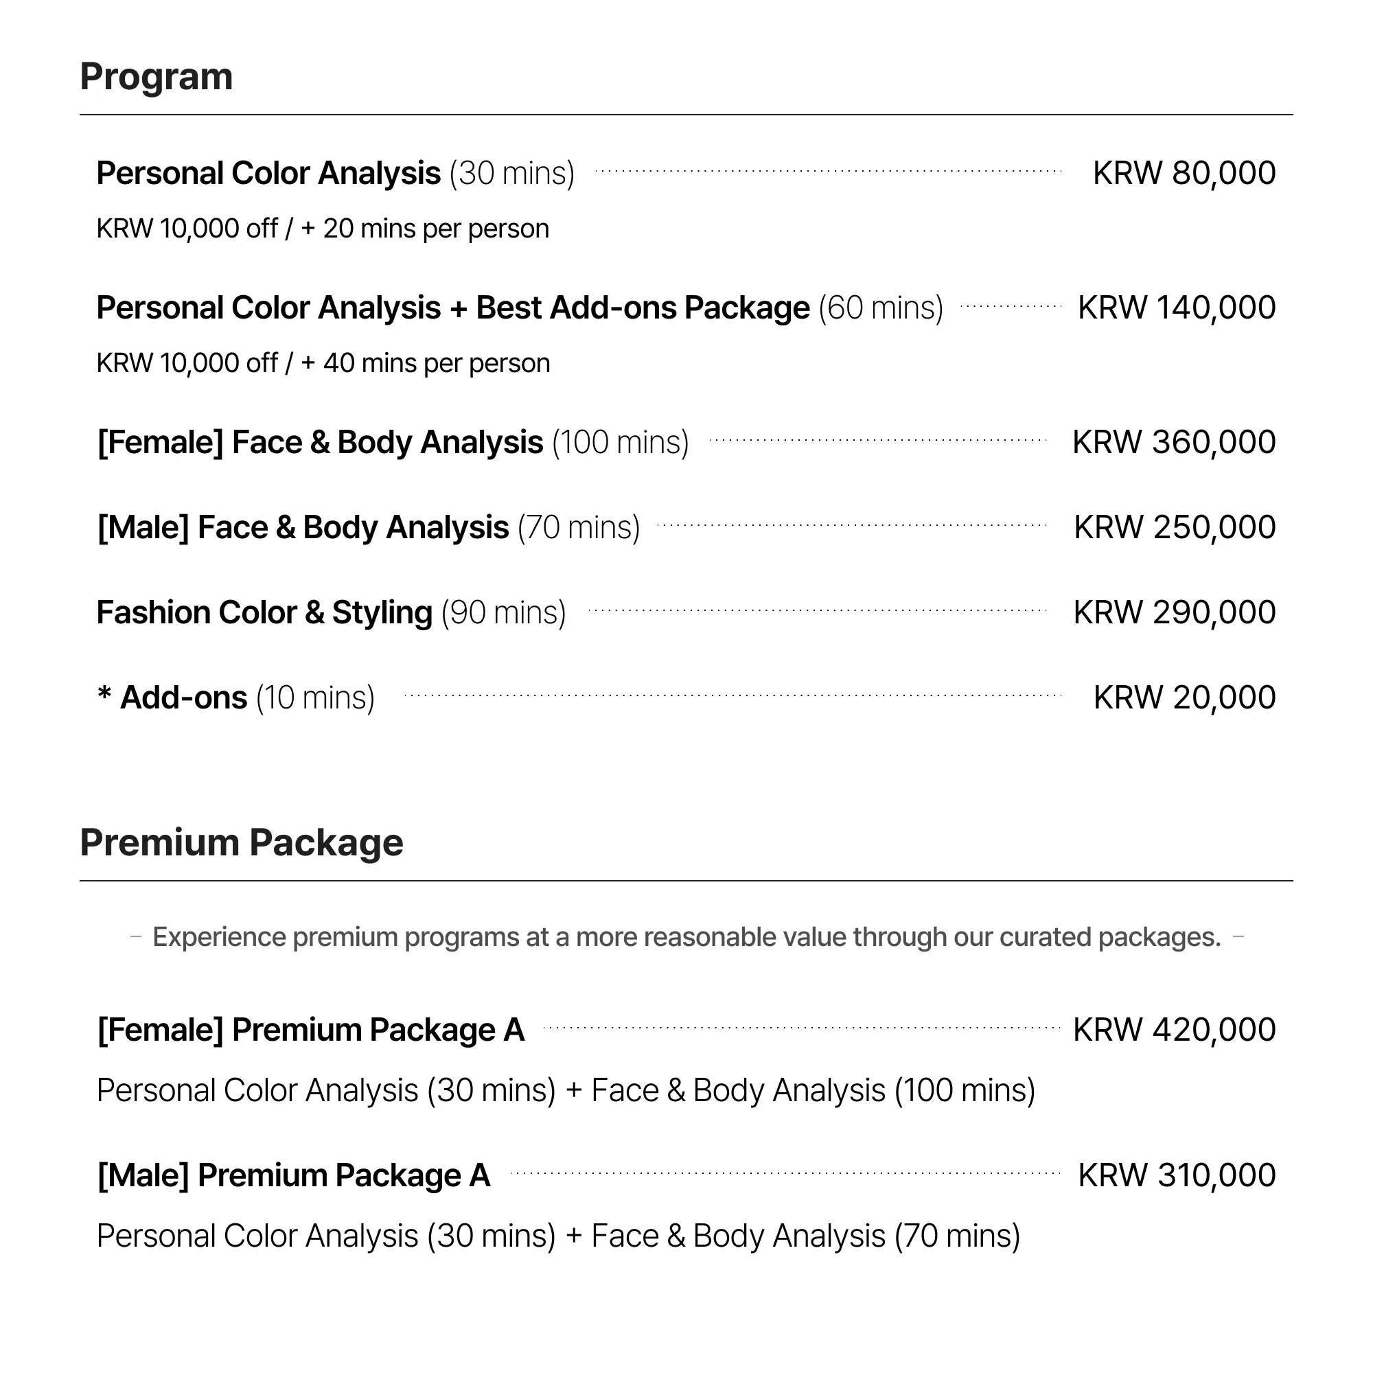Click the KRW 360,000 price

click(1173, 442)
